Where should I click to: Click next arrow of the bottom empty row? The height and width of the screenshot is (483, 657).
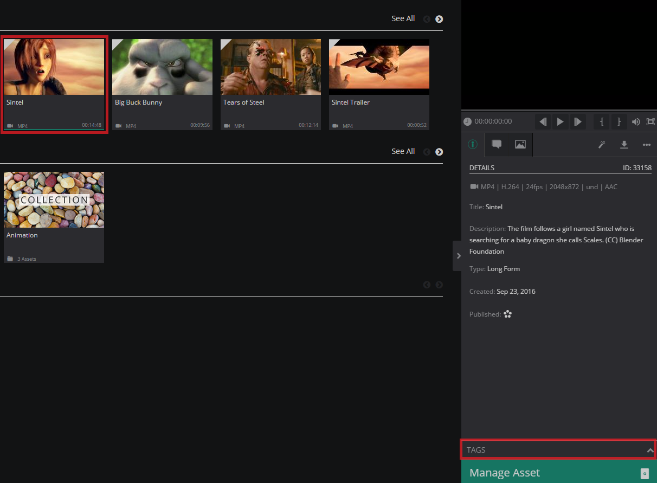tap(439, 285)
